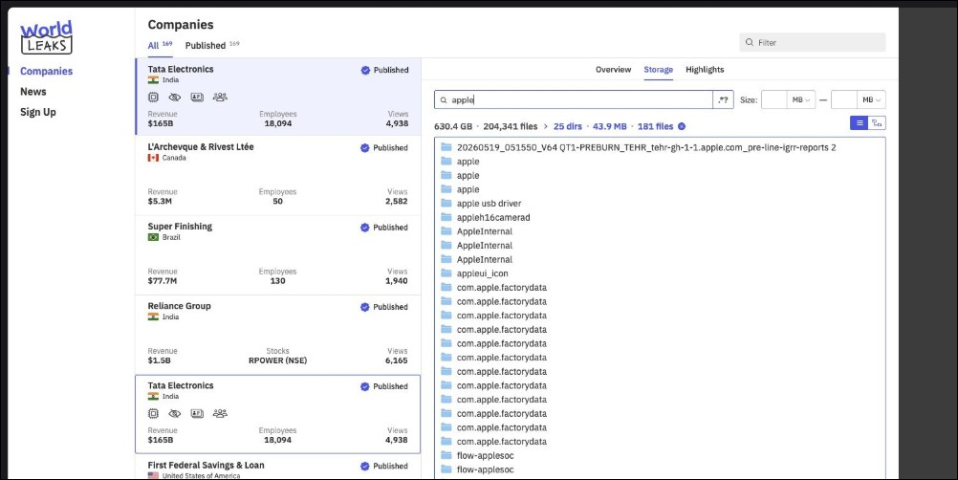Viewport: 958px width, 480px height.
Task: Select the Reliance Group company card
Action: (277, 335)
